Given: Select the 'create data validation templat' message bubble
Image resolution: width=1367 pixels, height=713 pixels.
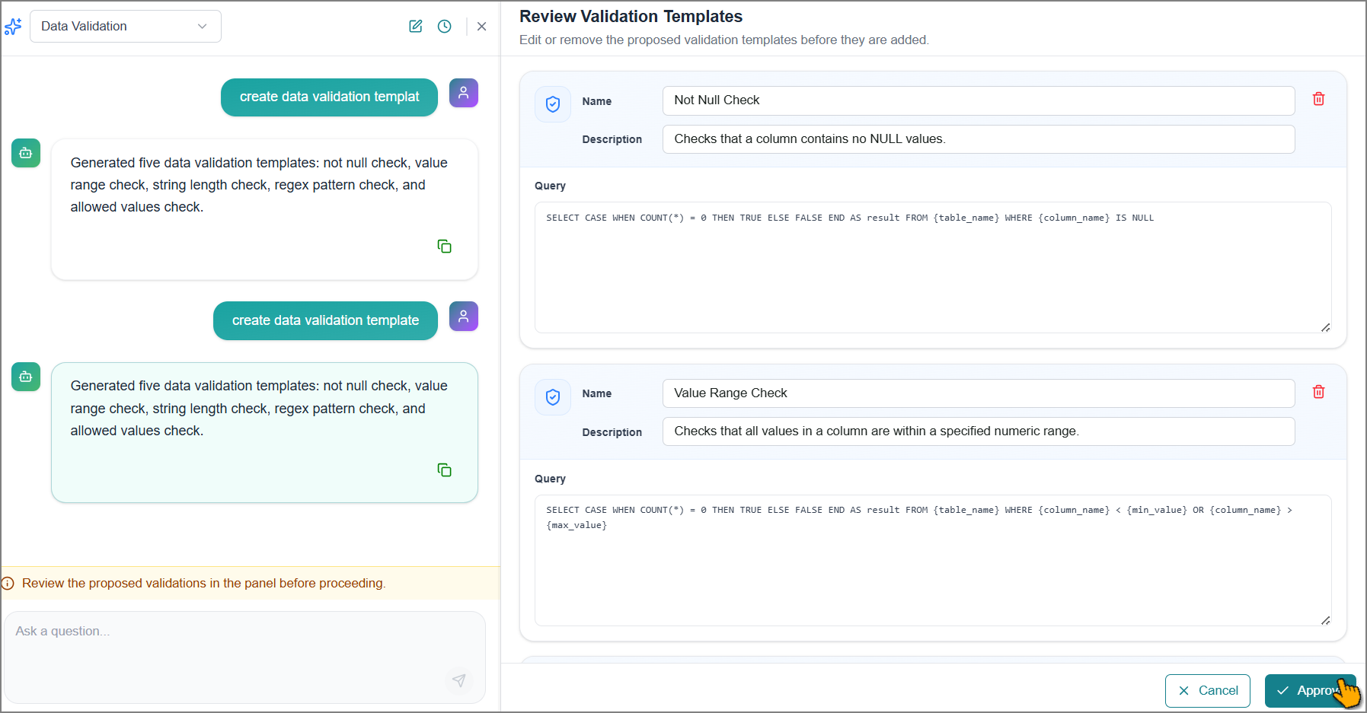Looking at the screenshot, I should point(329,97).
